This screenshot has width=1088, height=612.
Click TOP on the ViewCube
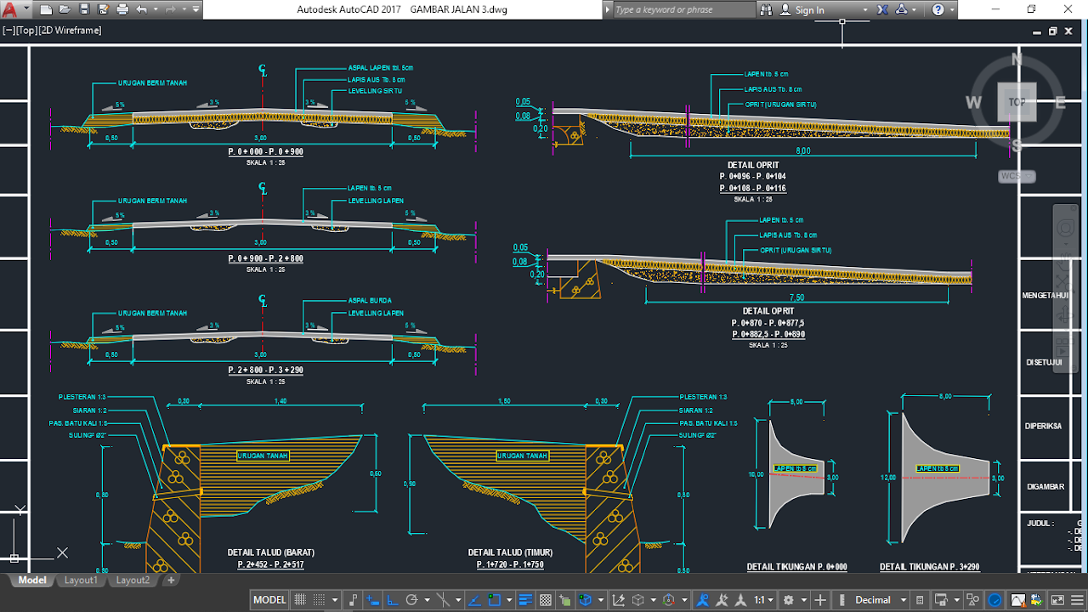tap(1017, 101)
